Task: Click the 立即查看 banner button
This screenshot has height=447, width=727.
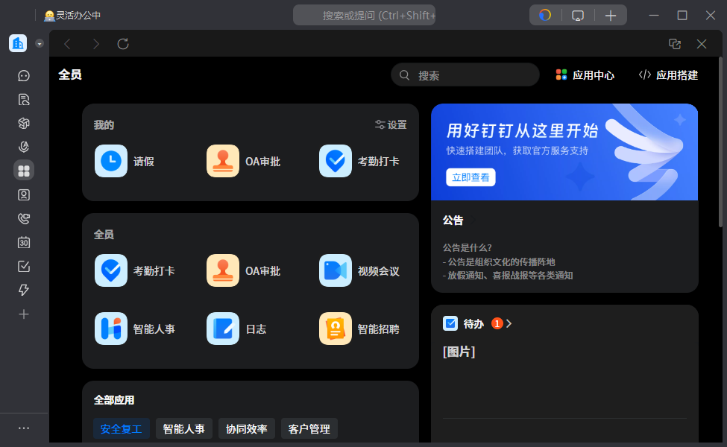Action: pos(470,177)
